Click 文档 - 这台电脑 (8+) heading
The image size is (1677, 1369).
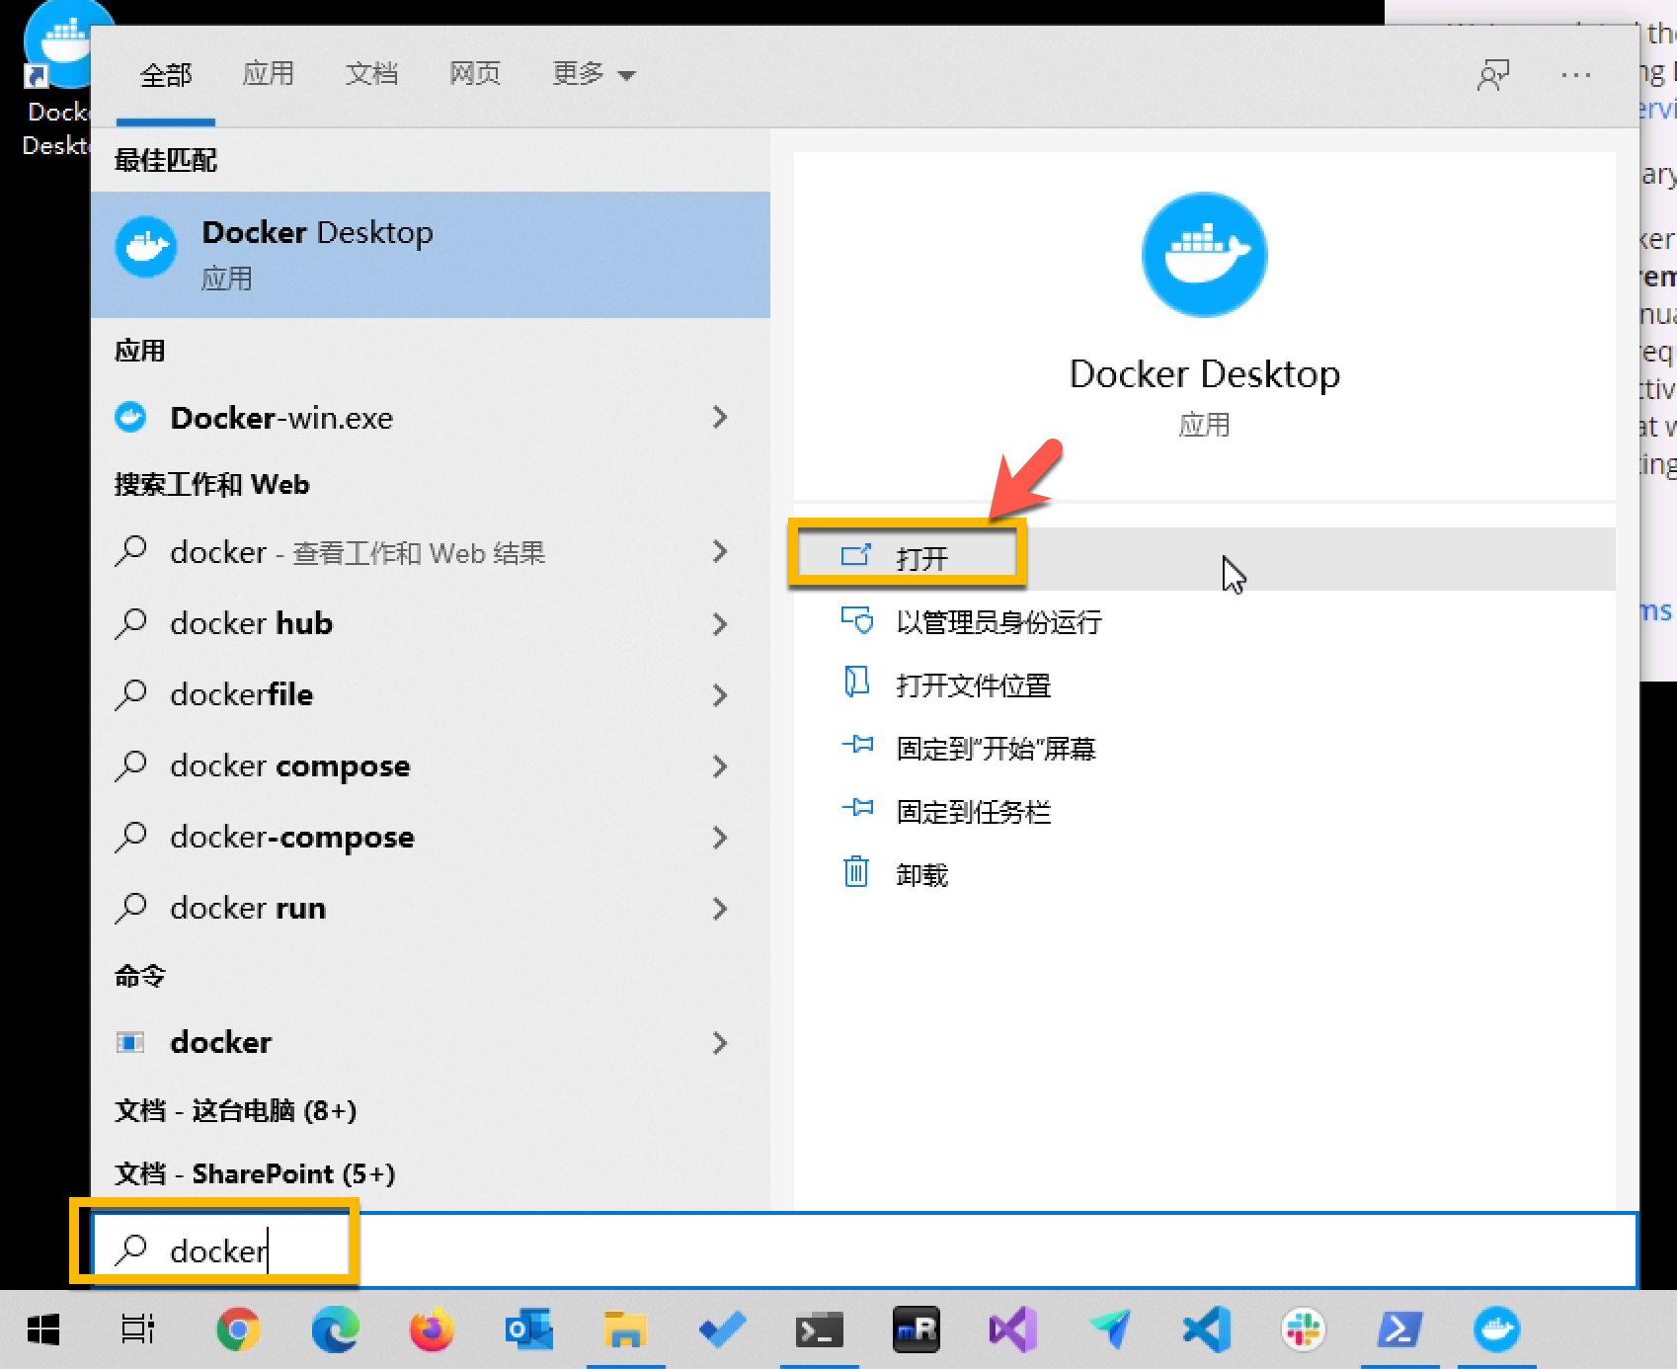pyautogui.click(x=235, y=1110)
